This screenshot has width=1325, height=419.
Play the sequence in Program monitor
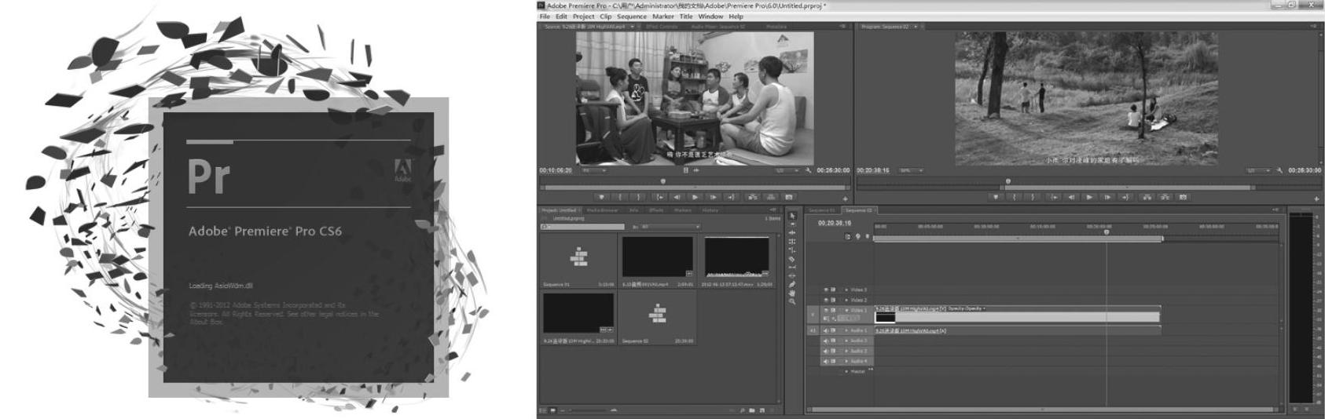1089,198
